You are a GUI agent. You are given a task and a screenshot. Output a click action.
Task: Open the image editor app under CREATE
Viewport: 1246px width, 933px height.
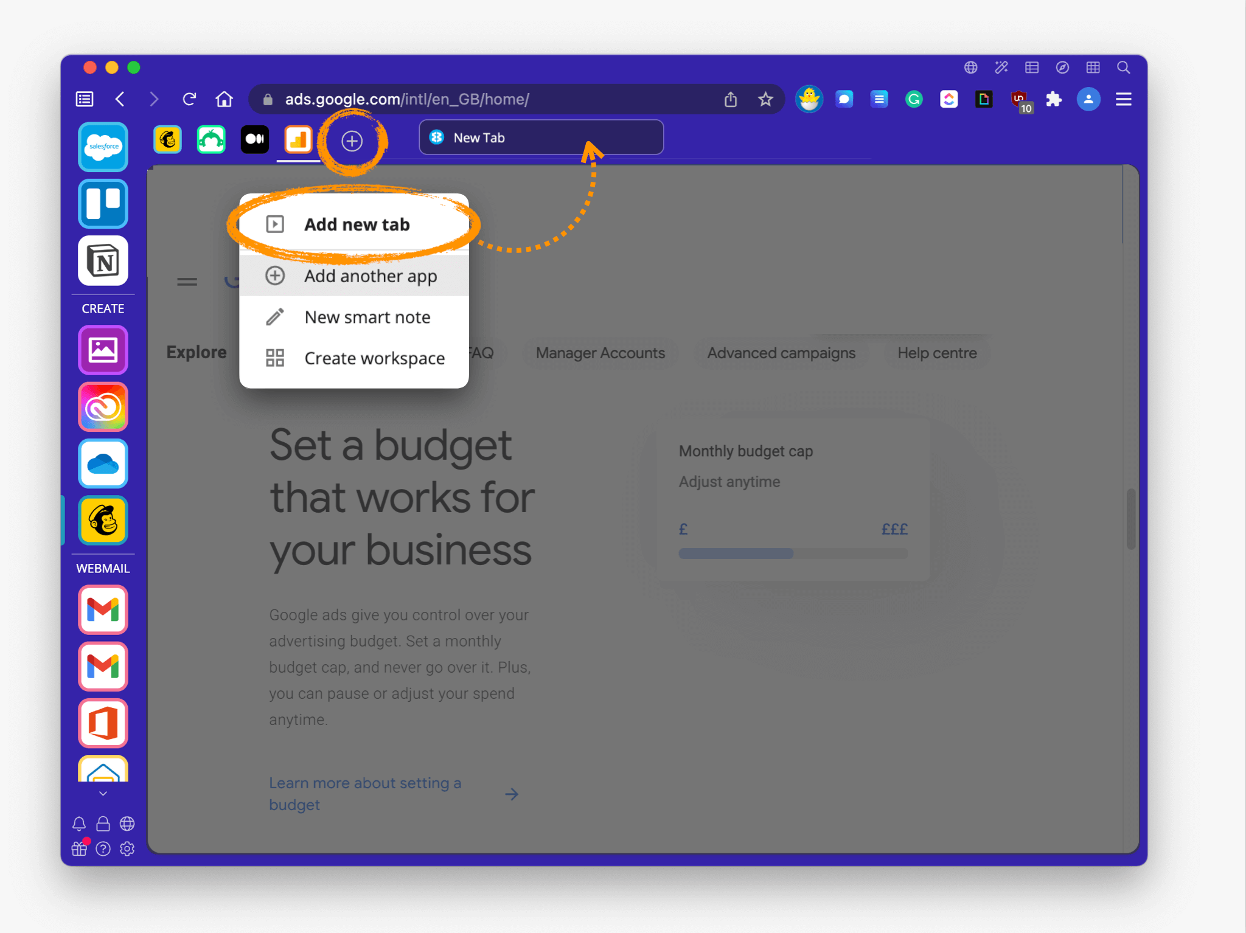pyautogui.click(x=103, y=350)
